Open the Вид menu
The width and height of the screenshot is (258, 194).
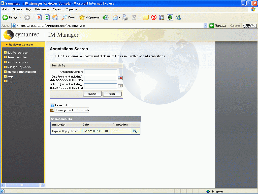29,9
